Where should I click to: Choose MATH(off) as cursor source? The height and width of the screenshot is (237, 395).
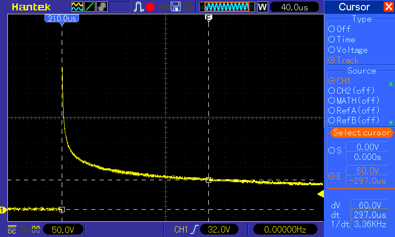(x=354, y=101)
